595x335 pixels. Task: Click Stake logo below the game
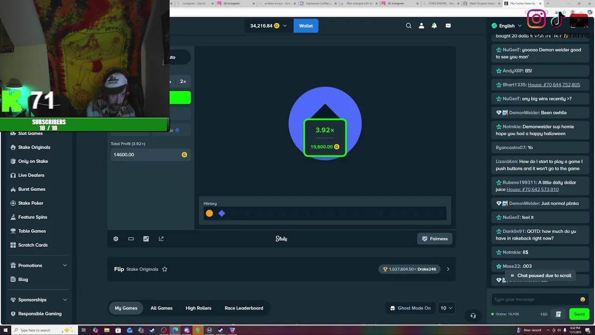click(x=281, y=239)
